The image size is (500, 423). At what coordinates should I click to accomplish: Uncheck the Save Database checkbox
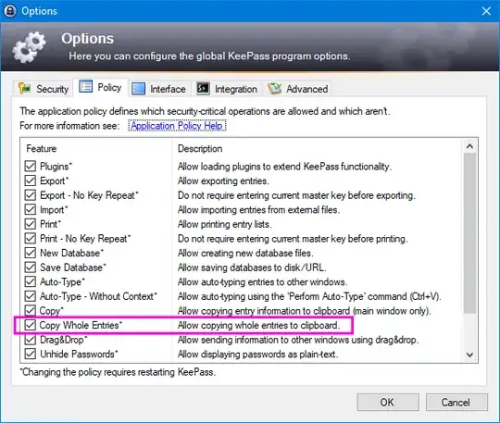click(31, 267)
